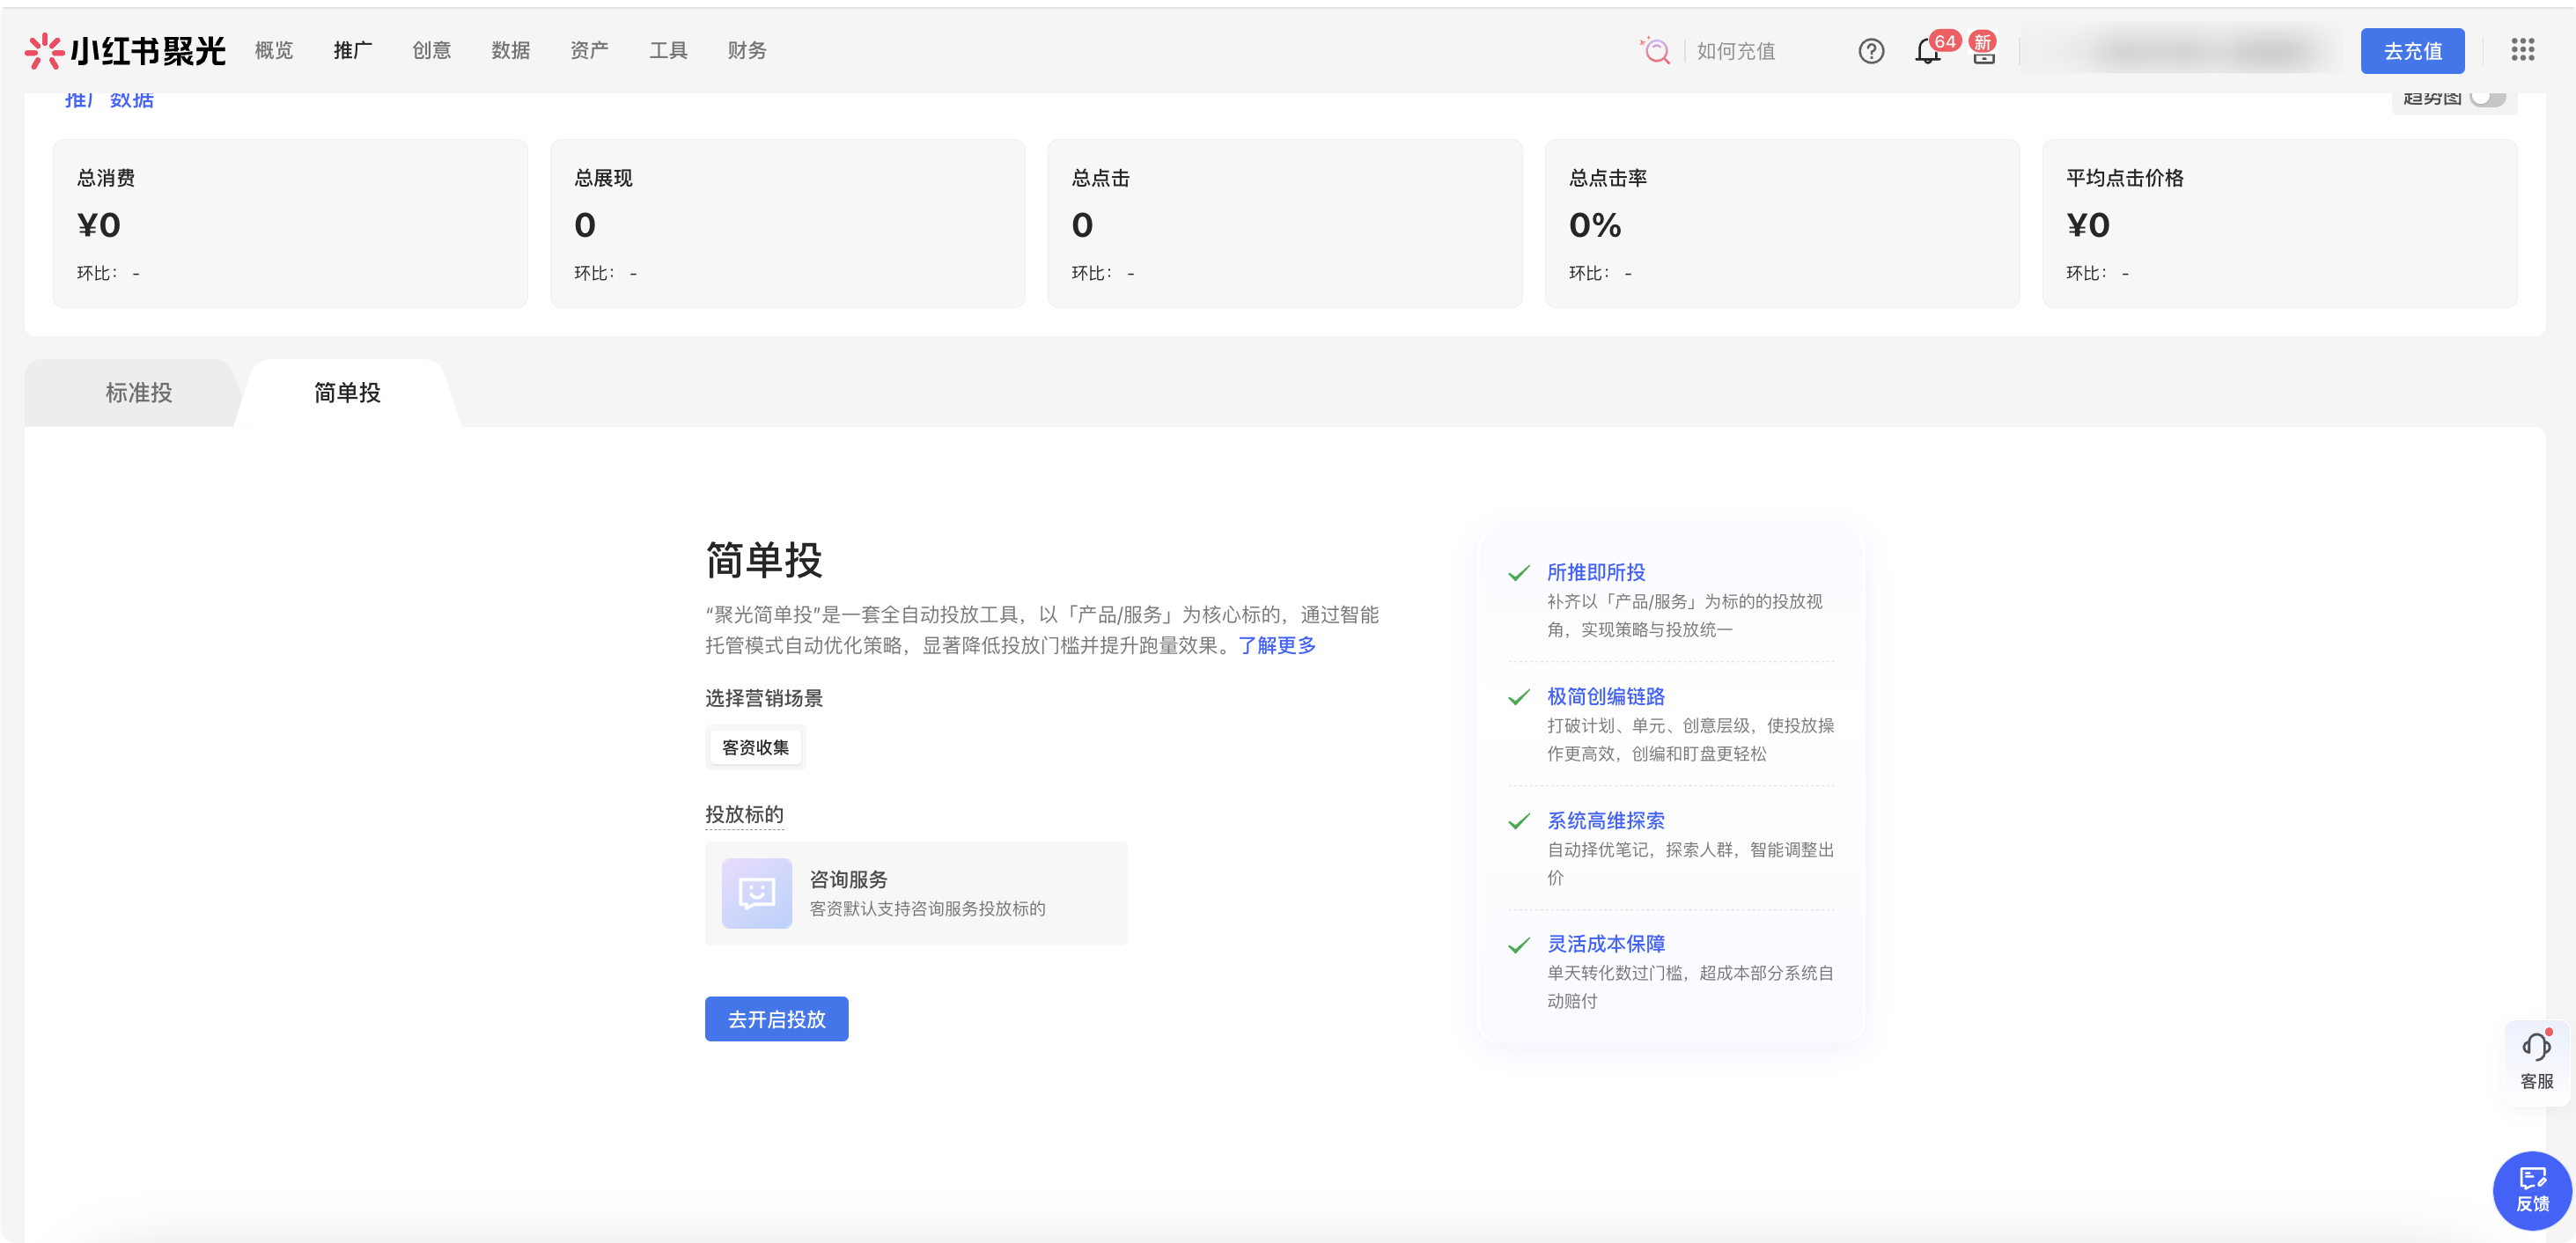Screen dimensions: 2576x1243
Task: Switch to the 简单投 tab
Action: click(347, 393)
